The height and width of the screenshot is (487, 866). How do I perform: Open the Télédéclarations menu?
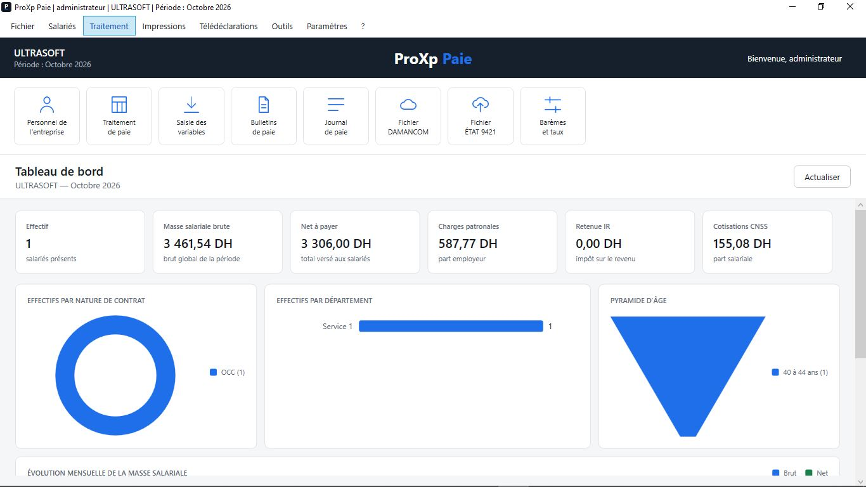point(229,26)
